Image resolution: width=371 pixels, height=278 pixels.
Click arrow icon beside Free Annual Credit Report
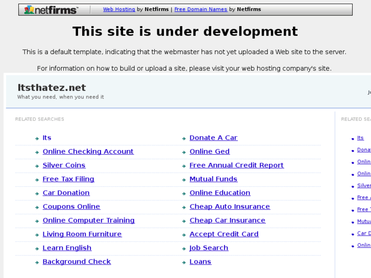coord(184,166)
